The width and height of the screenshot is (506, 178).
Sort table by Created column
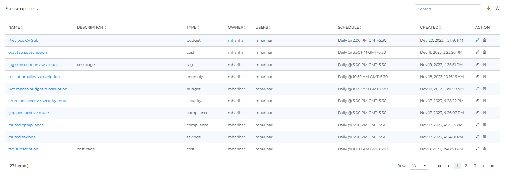431,27
